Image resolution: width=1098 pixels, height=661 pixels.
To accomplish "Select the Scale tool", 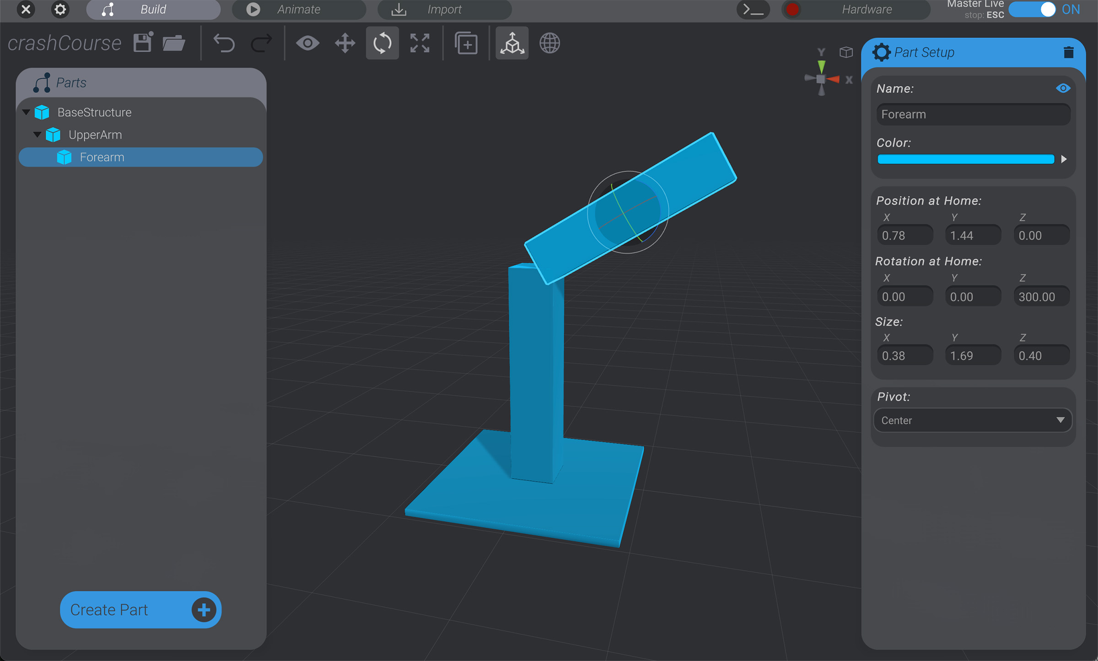I will point(420,43).
